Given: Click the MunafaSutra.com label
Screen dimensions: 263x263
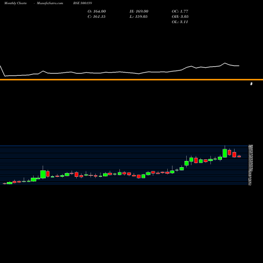Looking at the screenshot, I should [x=50, y=3].
